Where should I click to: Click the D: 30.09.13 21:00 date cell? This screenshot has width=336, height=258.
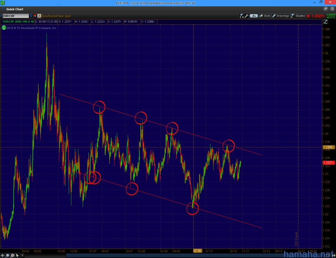pyautogui.click(x=46, y=22)
